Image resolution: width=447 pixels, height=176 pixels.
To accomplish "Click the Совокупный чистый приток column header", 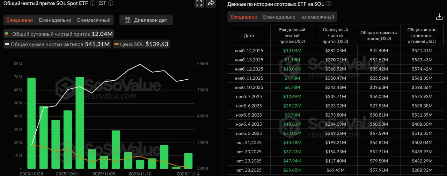I will 335,36.
